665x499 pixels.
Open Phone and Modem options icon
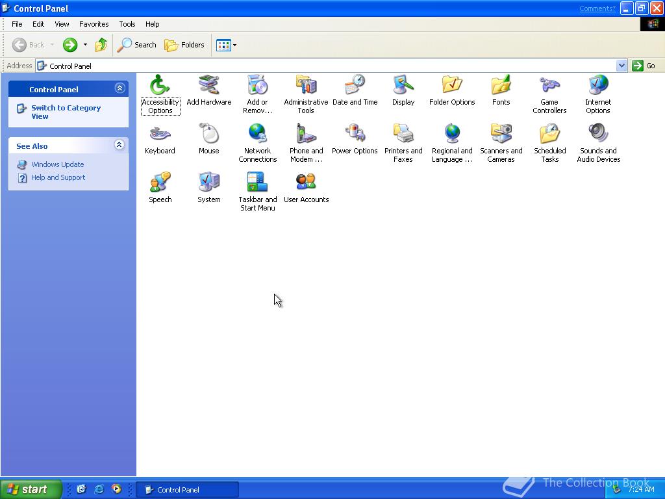tap(306, 134)
